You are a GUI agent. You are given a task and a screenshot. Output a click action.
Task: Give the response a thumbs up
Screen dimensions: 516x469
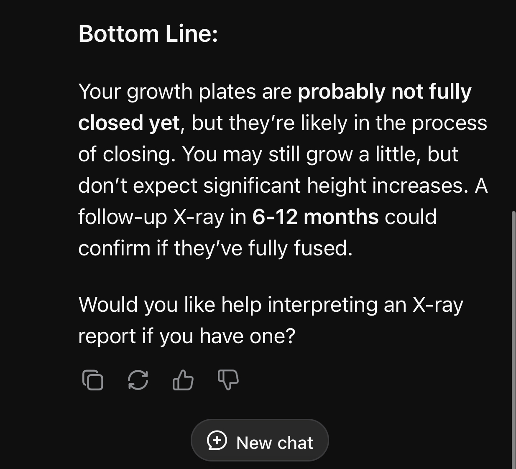[x=183, y=380]
